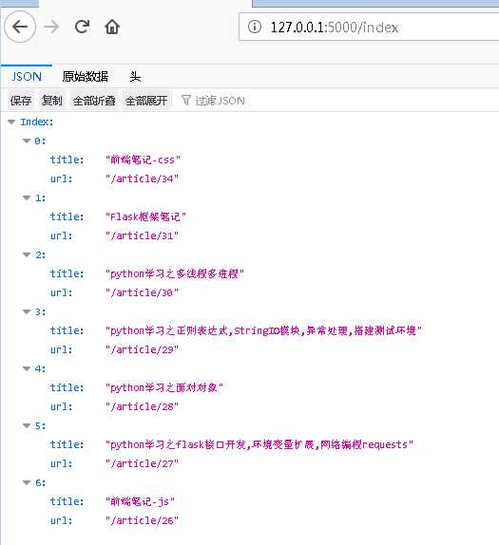Open the 原始数据 raw data tab
The image size is (499, 545).
tap(86, 77)
